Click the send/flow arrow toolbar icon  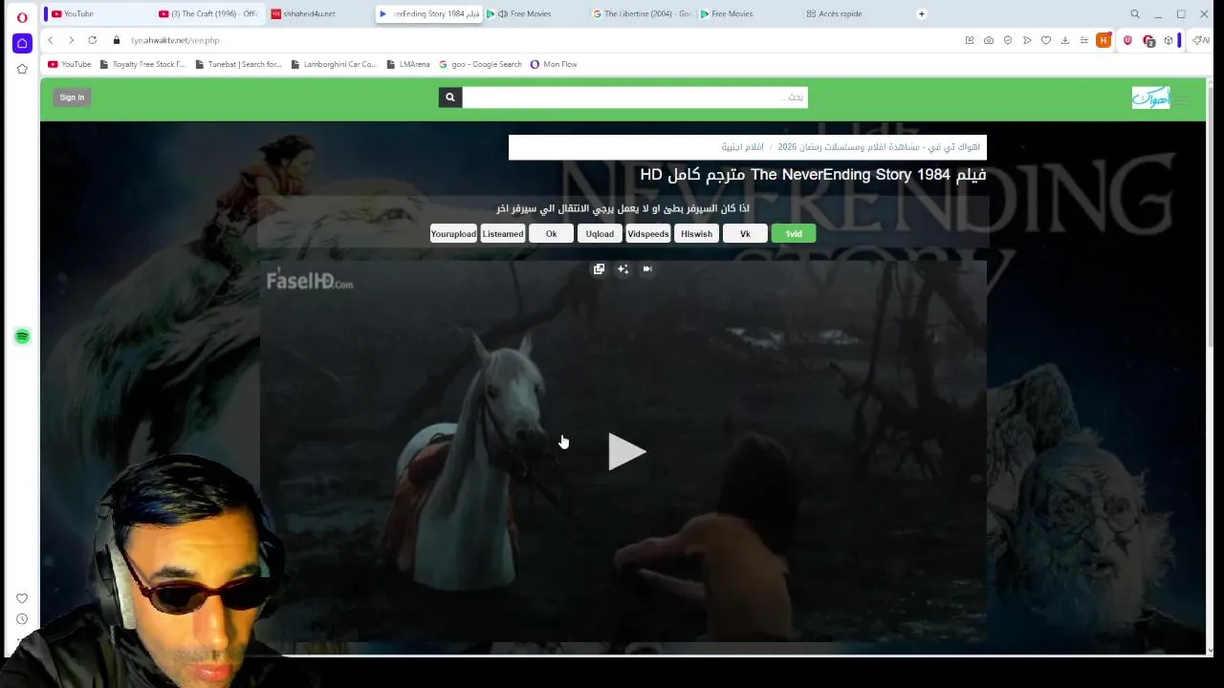[x=1027, y=40]
